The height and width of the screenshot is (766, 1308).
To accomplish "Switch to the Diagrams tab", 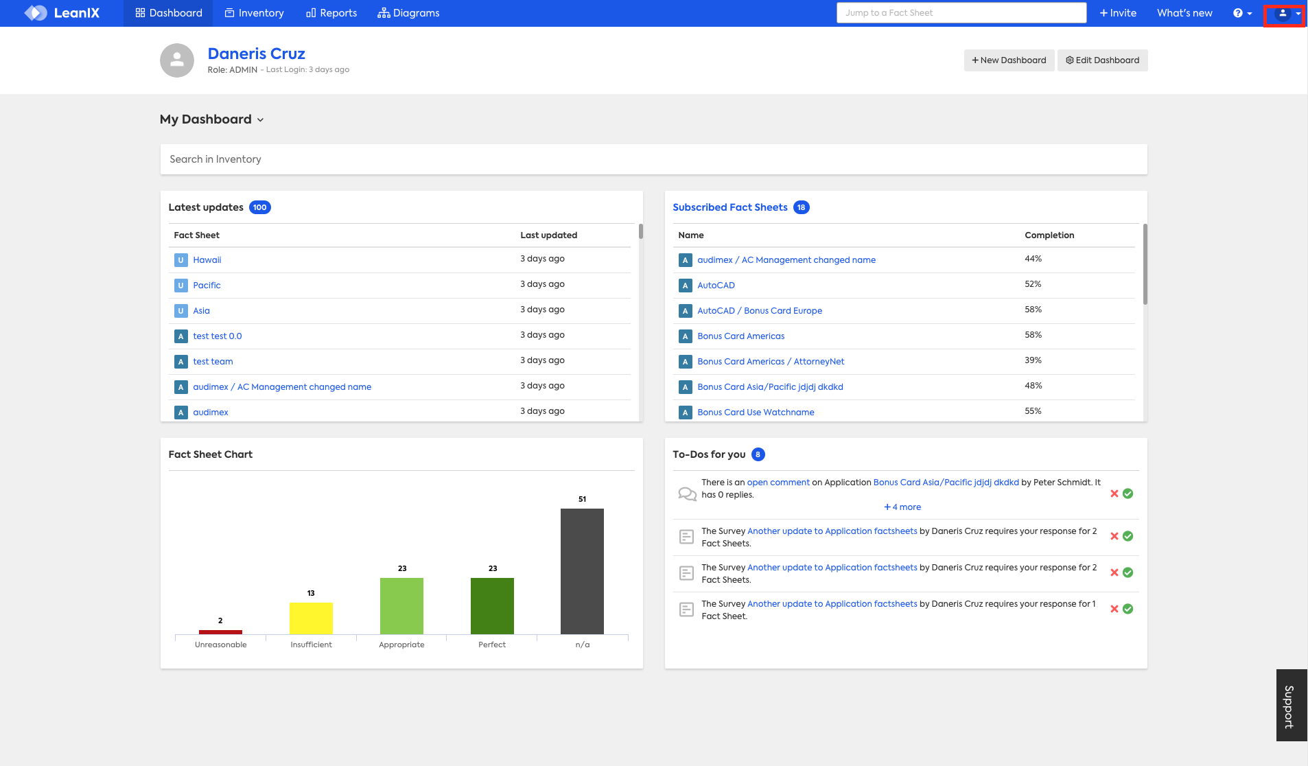I will pyautogui.click(x=408, y=13).
